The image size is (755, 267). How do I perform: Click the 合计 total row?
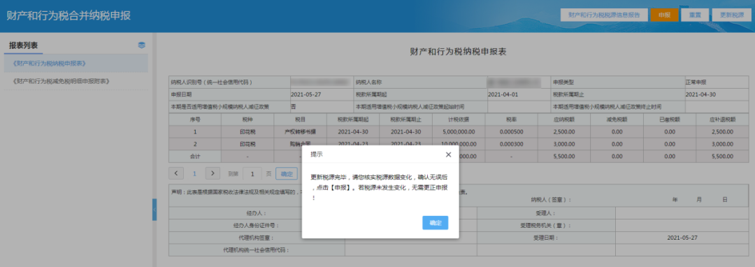459,157
